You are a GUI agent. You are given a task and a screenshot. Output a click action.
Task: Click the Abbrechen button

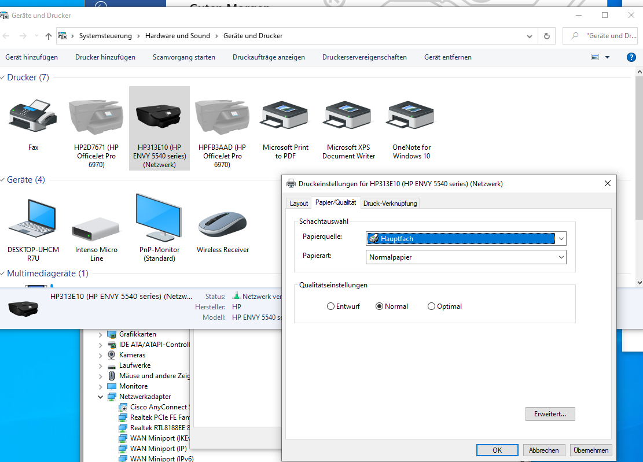click(x=544, y=450)
